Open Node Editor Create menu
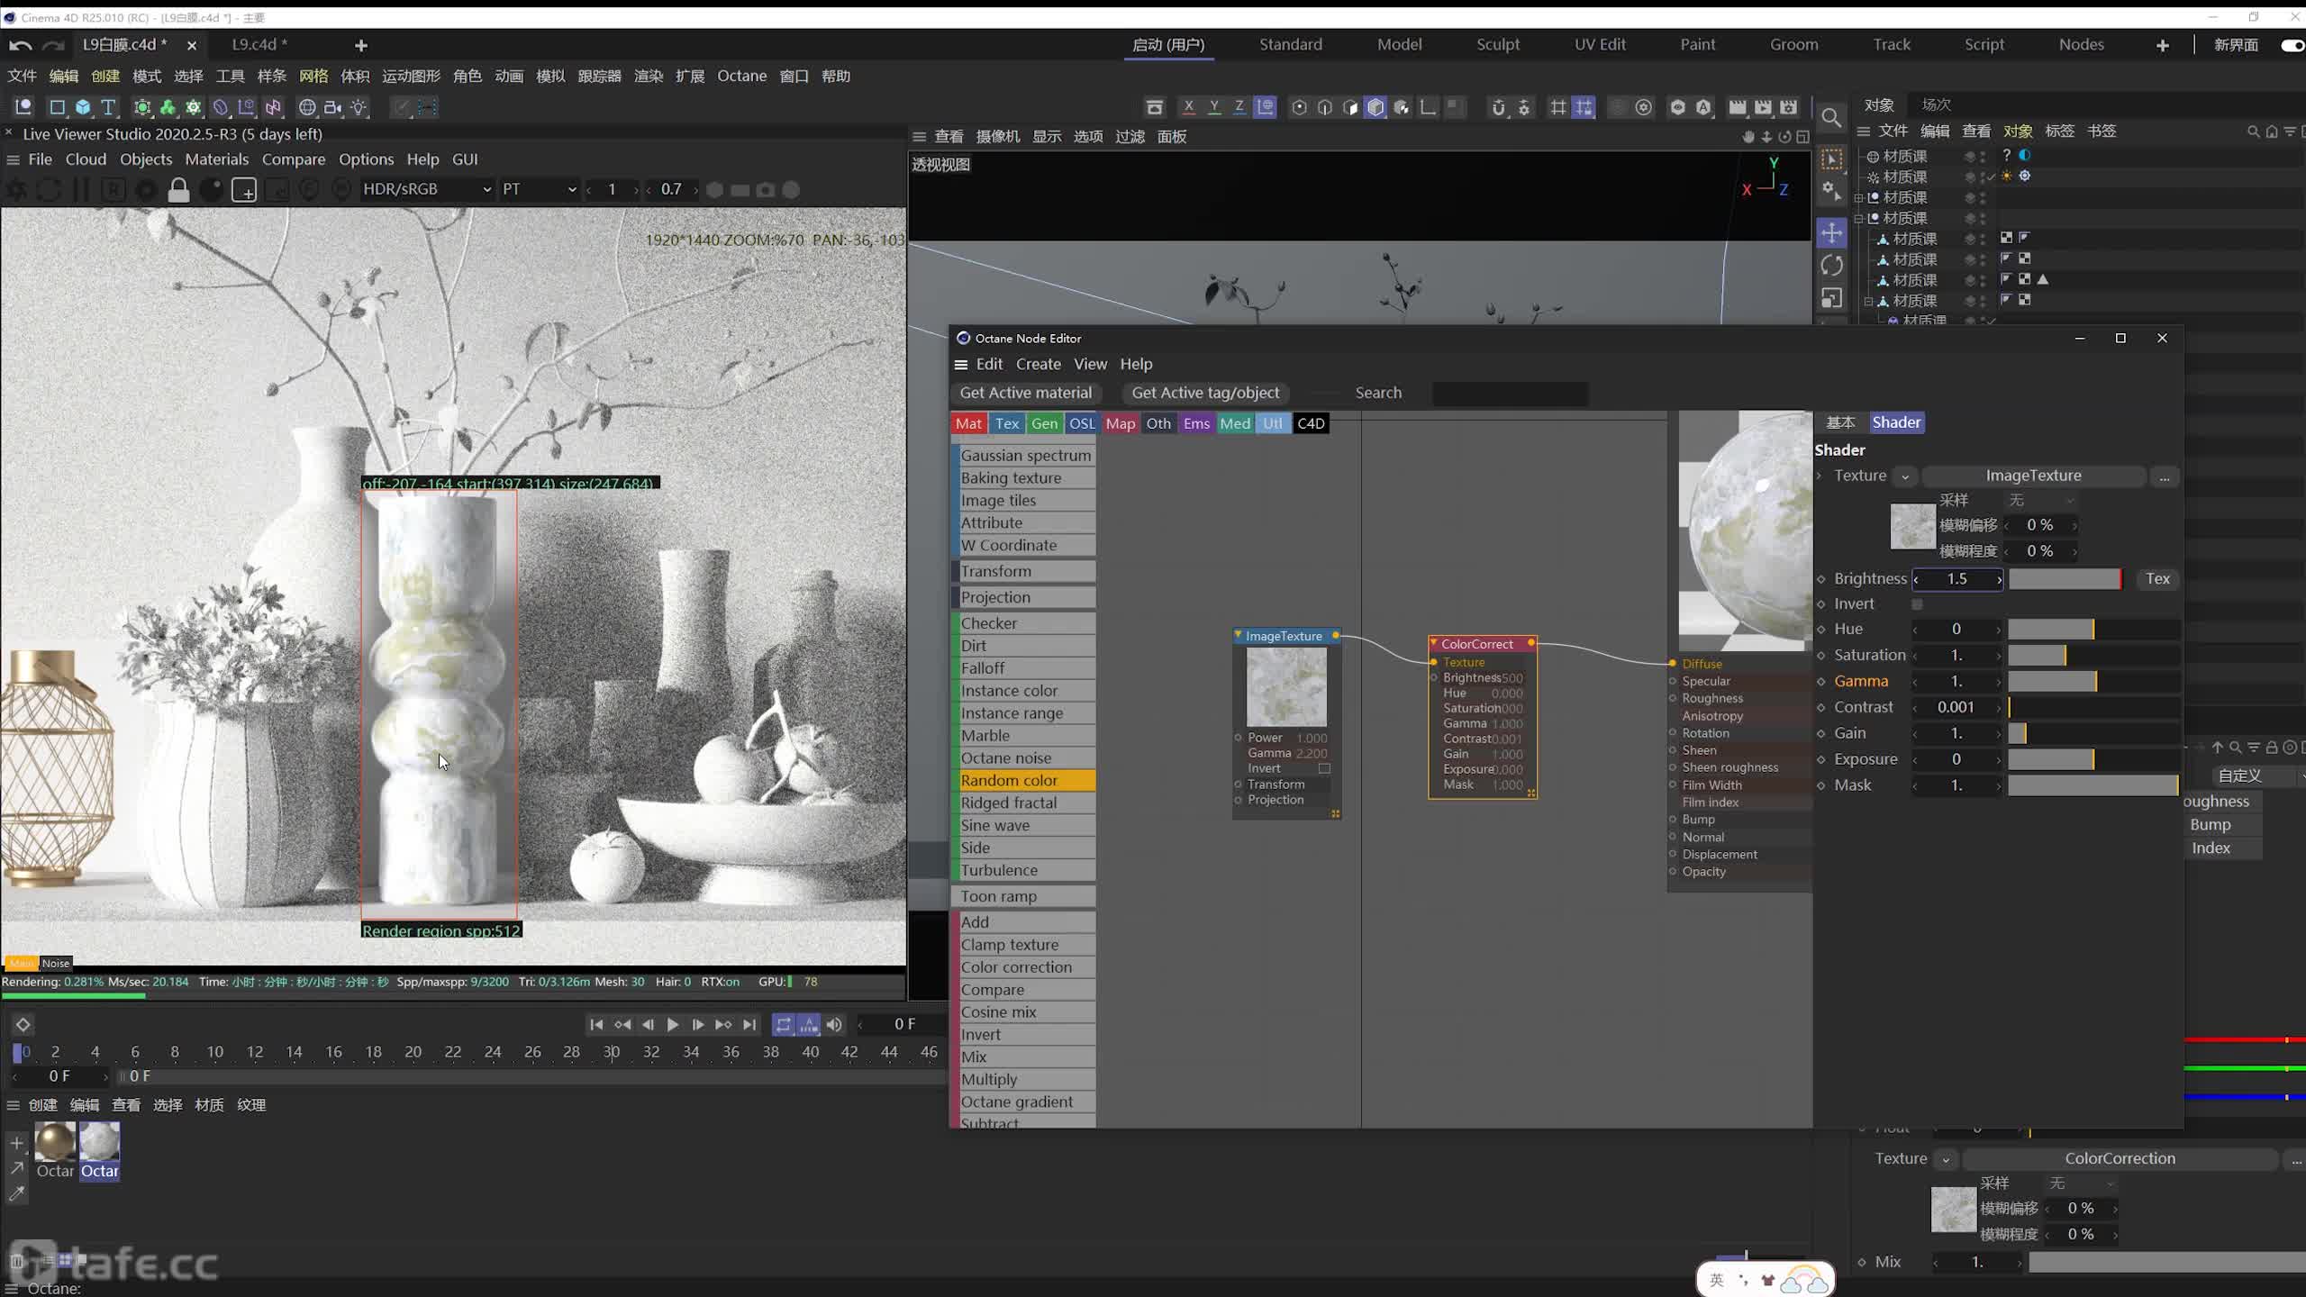2306x1297 pixels. pyautogui.click(x=1038, y=364)
